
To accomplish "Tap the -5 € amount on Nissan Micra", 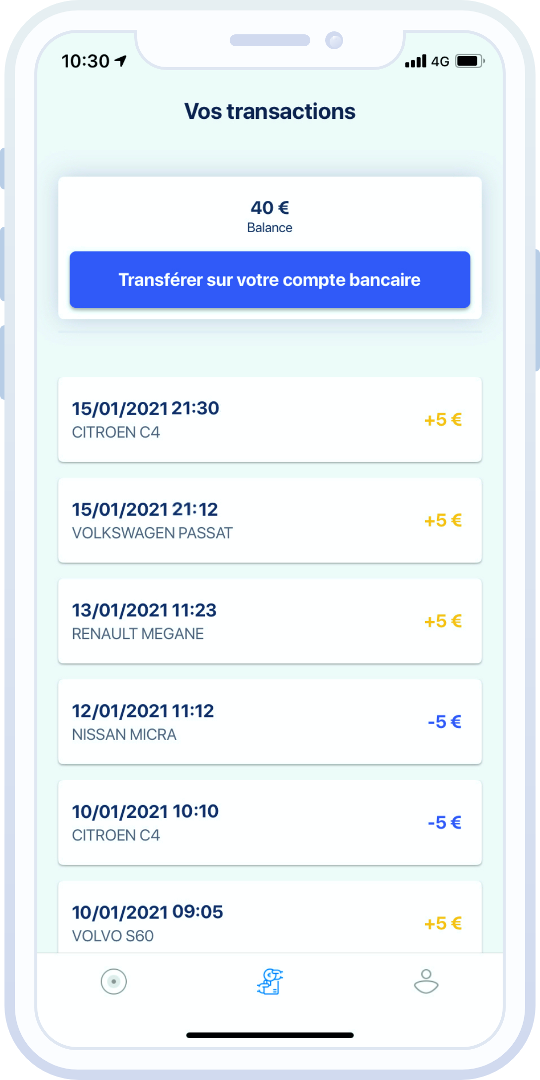I will [445, 722].
